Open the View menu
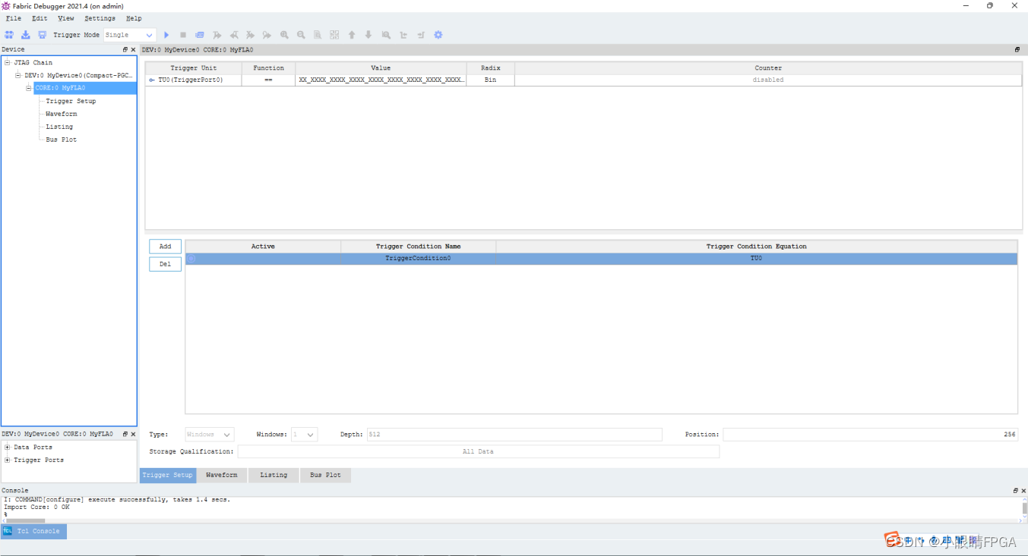This screenshot has width=1028, height=556. 66,18
